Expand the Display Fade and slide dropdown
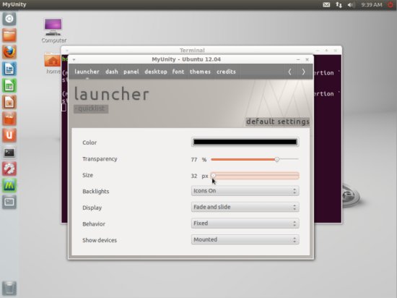The image size is (397, 298). [x=245, y=207]
